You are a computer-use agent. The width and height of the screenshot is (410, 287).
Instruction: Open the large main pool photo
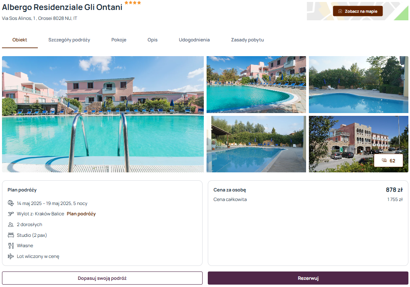point(103,114)
